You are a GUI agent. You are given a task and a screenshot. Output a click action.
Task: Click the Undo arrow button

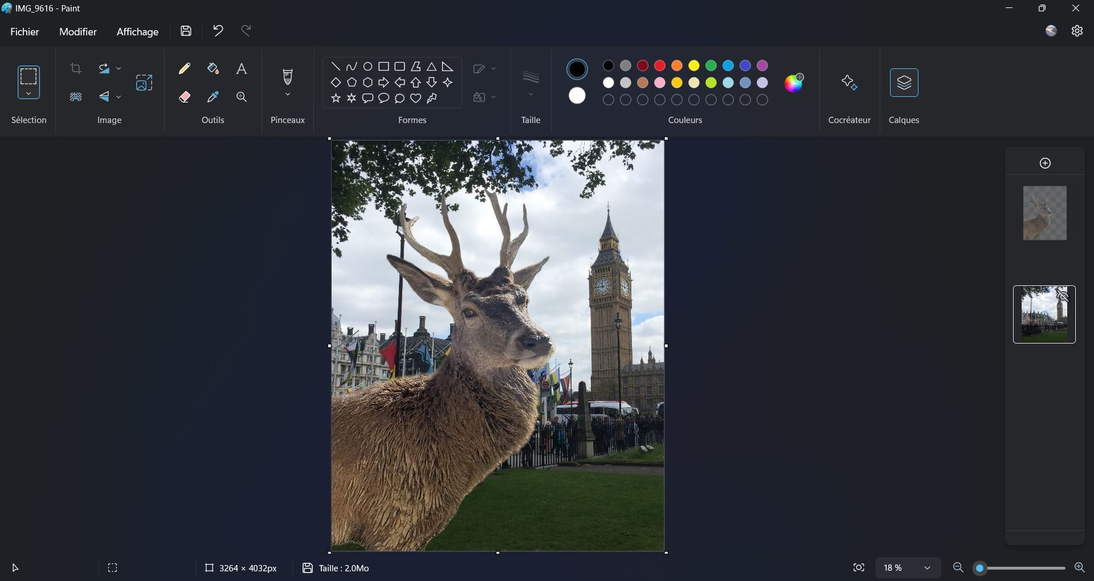(218, 31)
